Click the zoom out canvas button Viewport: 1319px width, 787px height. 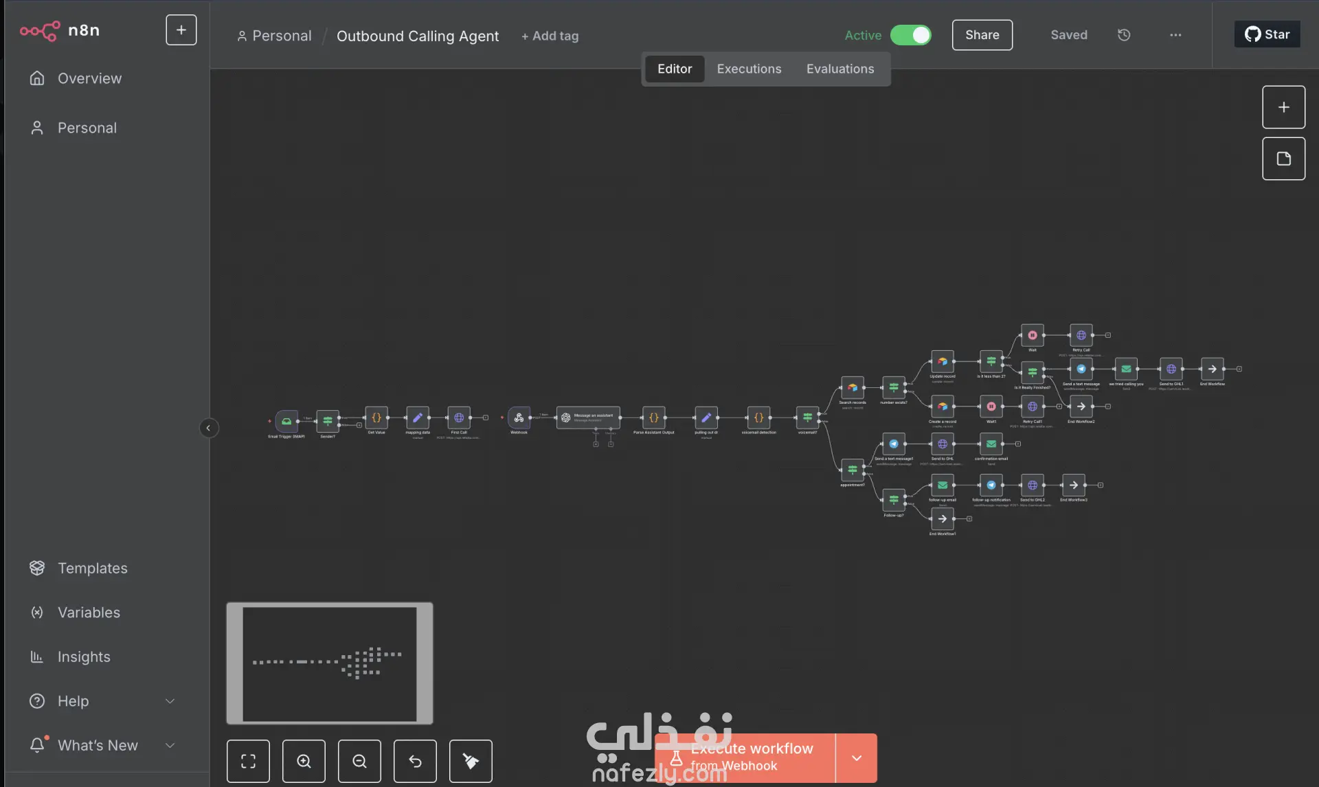[359, 761]
